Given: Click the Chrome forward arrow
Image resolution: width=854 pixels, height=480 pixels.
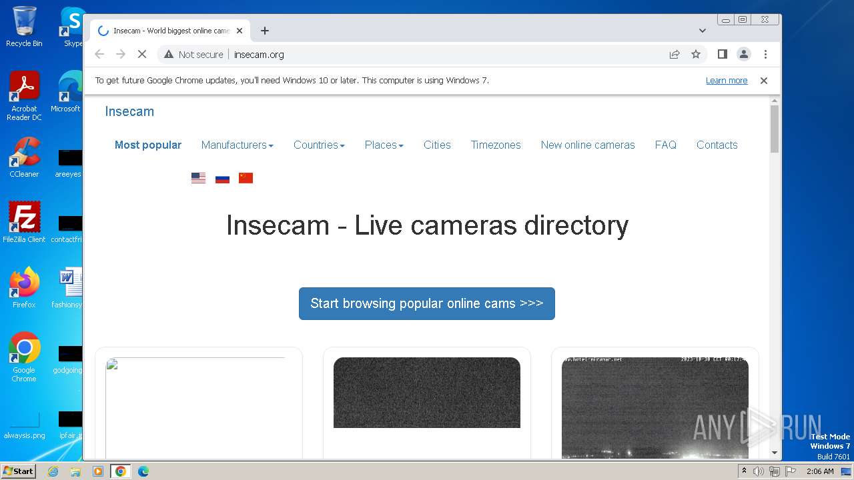Looking at the screenshot, I should click(x=121, y=54).
